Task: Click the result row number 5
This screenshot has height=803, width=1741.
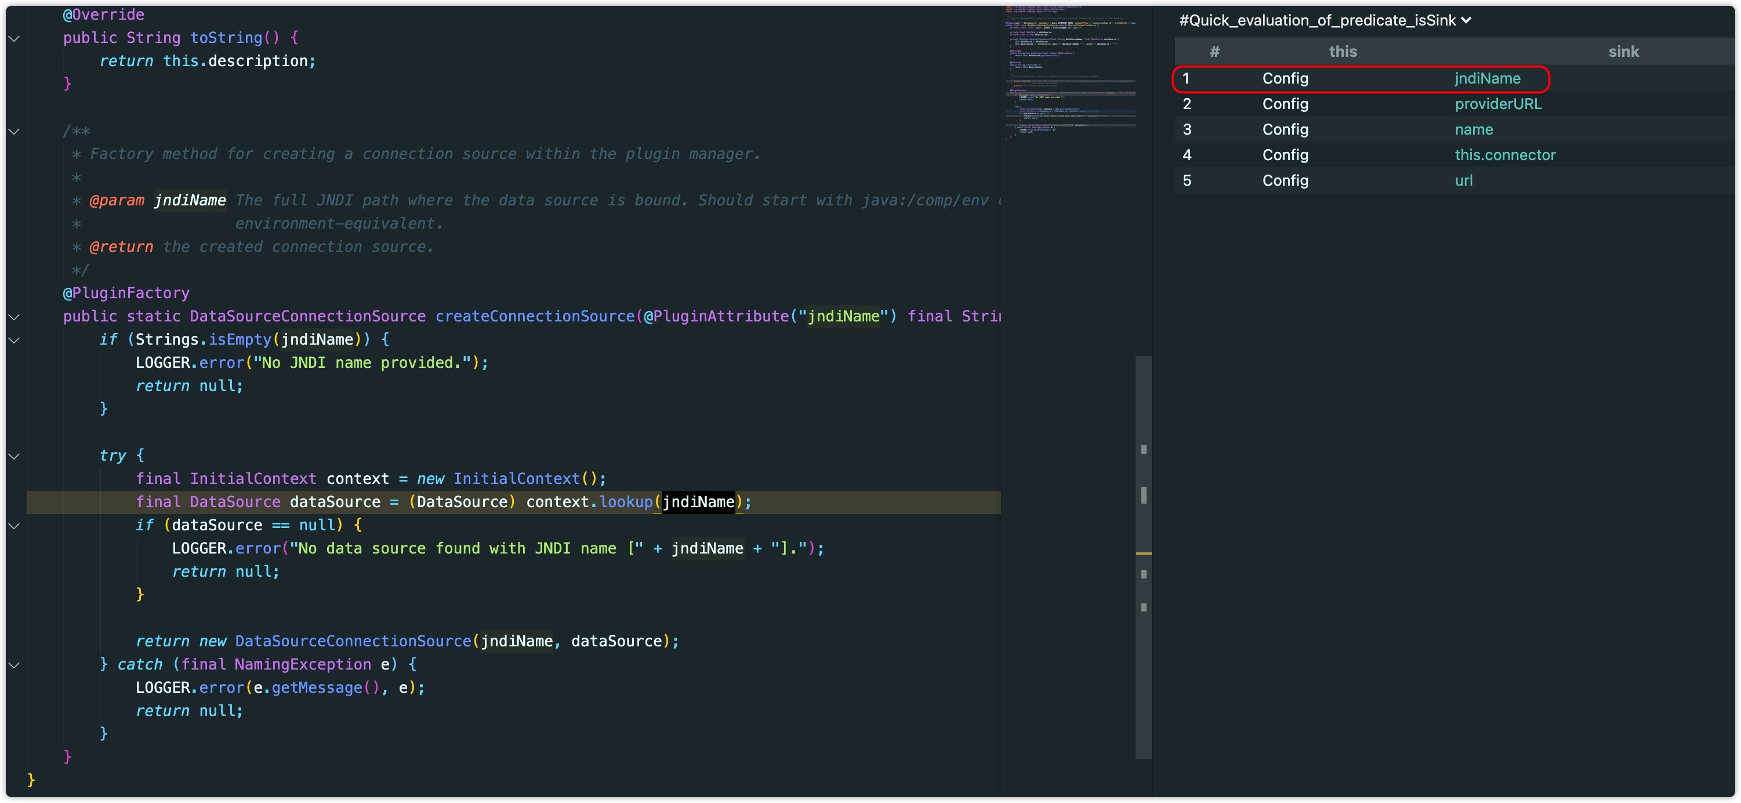Action: click(x=1187, y=181)
